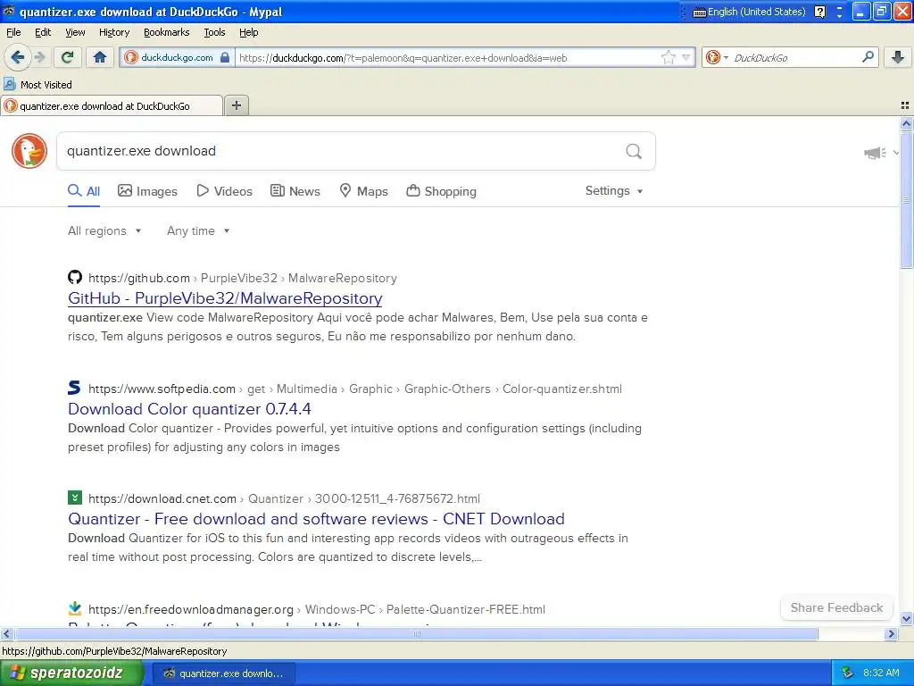Open the URL history dropdown arrow
Screen dimensions: 914x686
pyautogui.click(x=686, y=57)
